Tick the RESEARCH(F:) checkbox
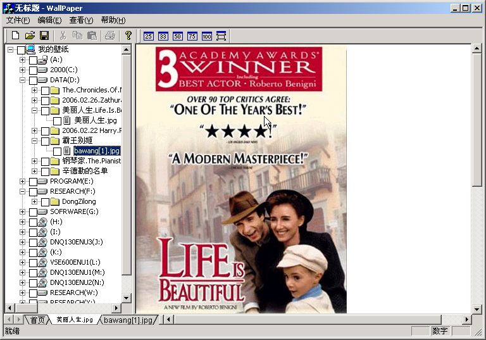 (33, 192)
